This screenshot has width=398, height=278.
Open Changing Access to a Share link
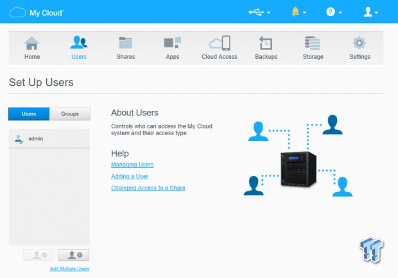point(148,188)
